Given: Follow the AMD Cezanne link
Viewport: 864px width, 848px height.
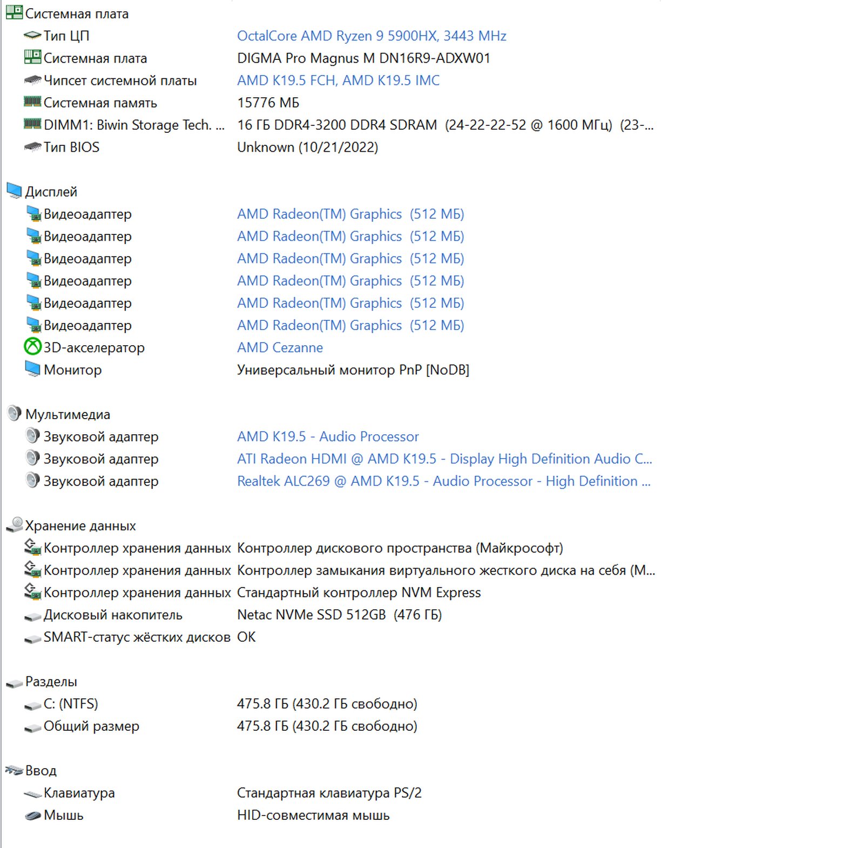Looking at the screenshot, I should 280,347.
